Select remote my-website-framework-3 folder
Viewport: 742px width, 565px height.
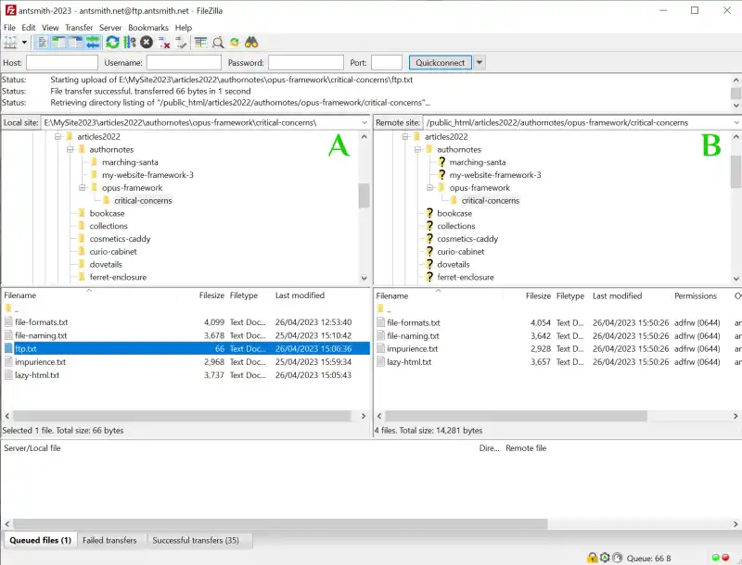pos(495,175)
